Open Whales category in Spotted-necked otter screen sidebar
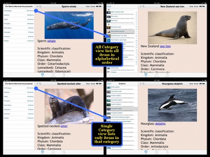Screen dimensions: 210x157 point(19,118)
